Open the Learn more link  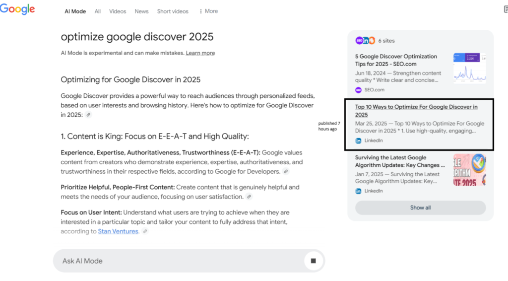pyautogui.click(x=200, y=53)
